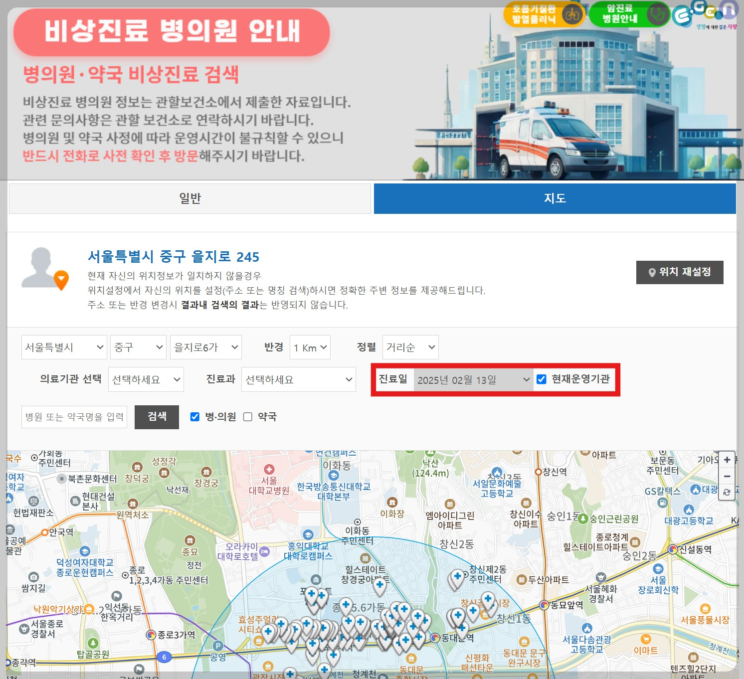Uncheck the 현재운영기관 checkbox
The image size is (744, 679).
542,379
